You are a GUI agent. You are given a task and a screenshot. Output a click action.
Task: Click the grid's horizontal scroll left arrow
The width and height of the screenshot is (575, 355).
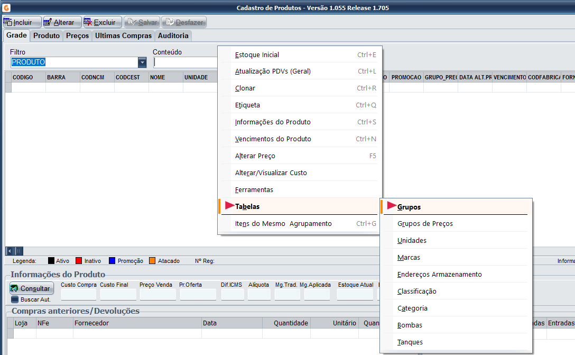10,251
